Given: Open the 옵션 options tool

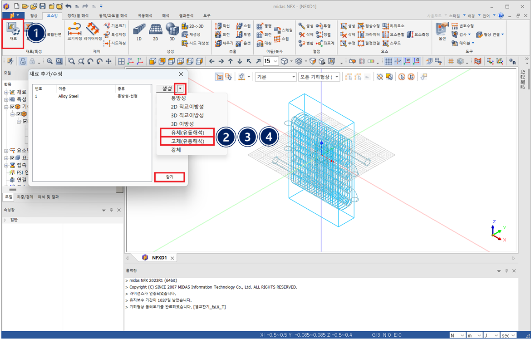Looking at the screenshot, I should coord(442,32).
